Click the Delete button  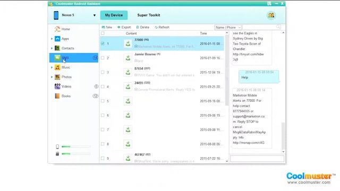(x=142, y=27)
